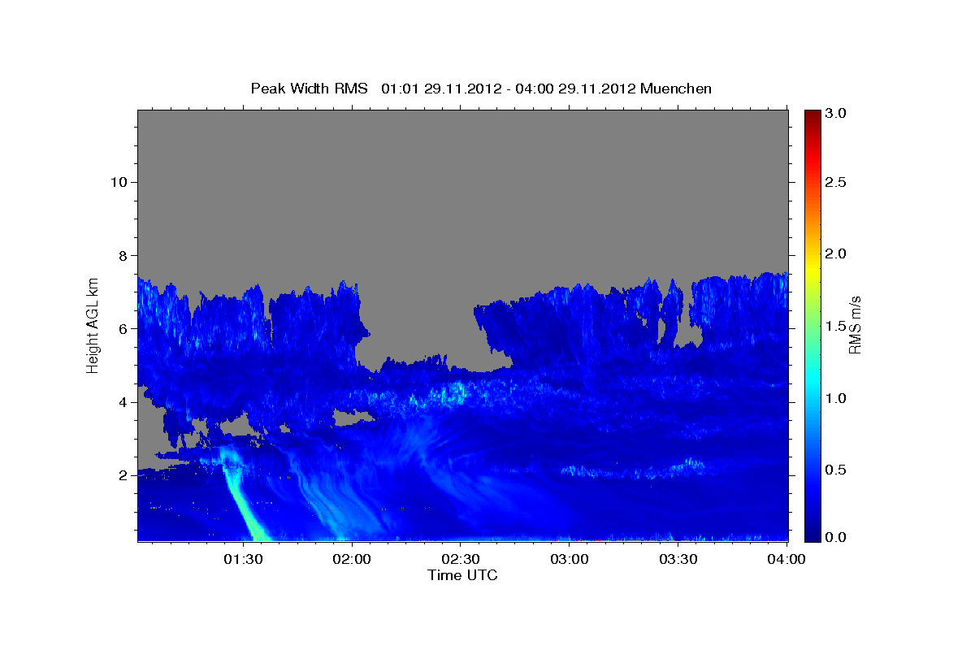Click the colorbar value 3.0
The height and width of the screenshot is (650, 975).
837,114
